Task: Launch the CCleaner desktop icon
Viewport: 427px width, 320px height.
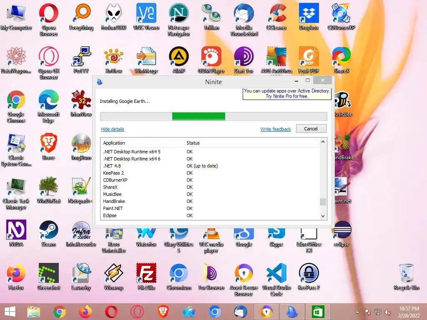Action: click(276, 16)
